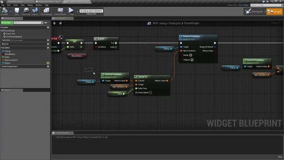The width and height of the screenshot is (284, 160).
Task: Edit the Interp Speed value field
Action: (x=150, y=92)
